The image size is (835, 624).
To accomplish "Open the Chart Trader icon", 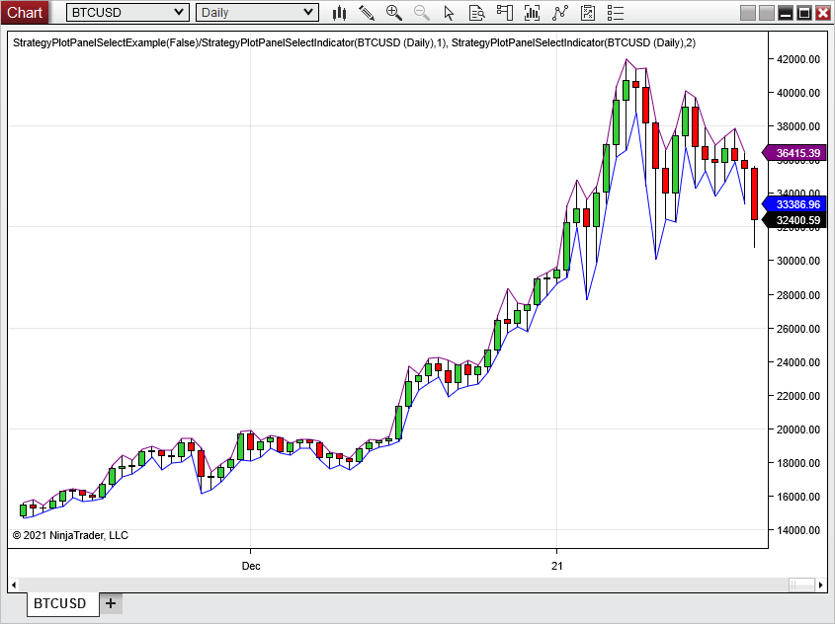I will tap(504, 13).
